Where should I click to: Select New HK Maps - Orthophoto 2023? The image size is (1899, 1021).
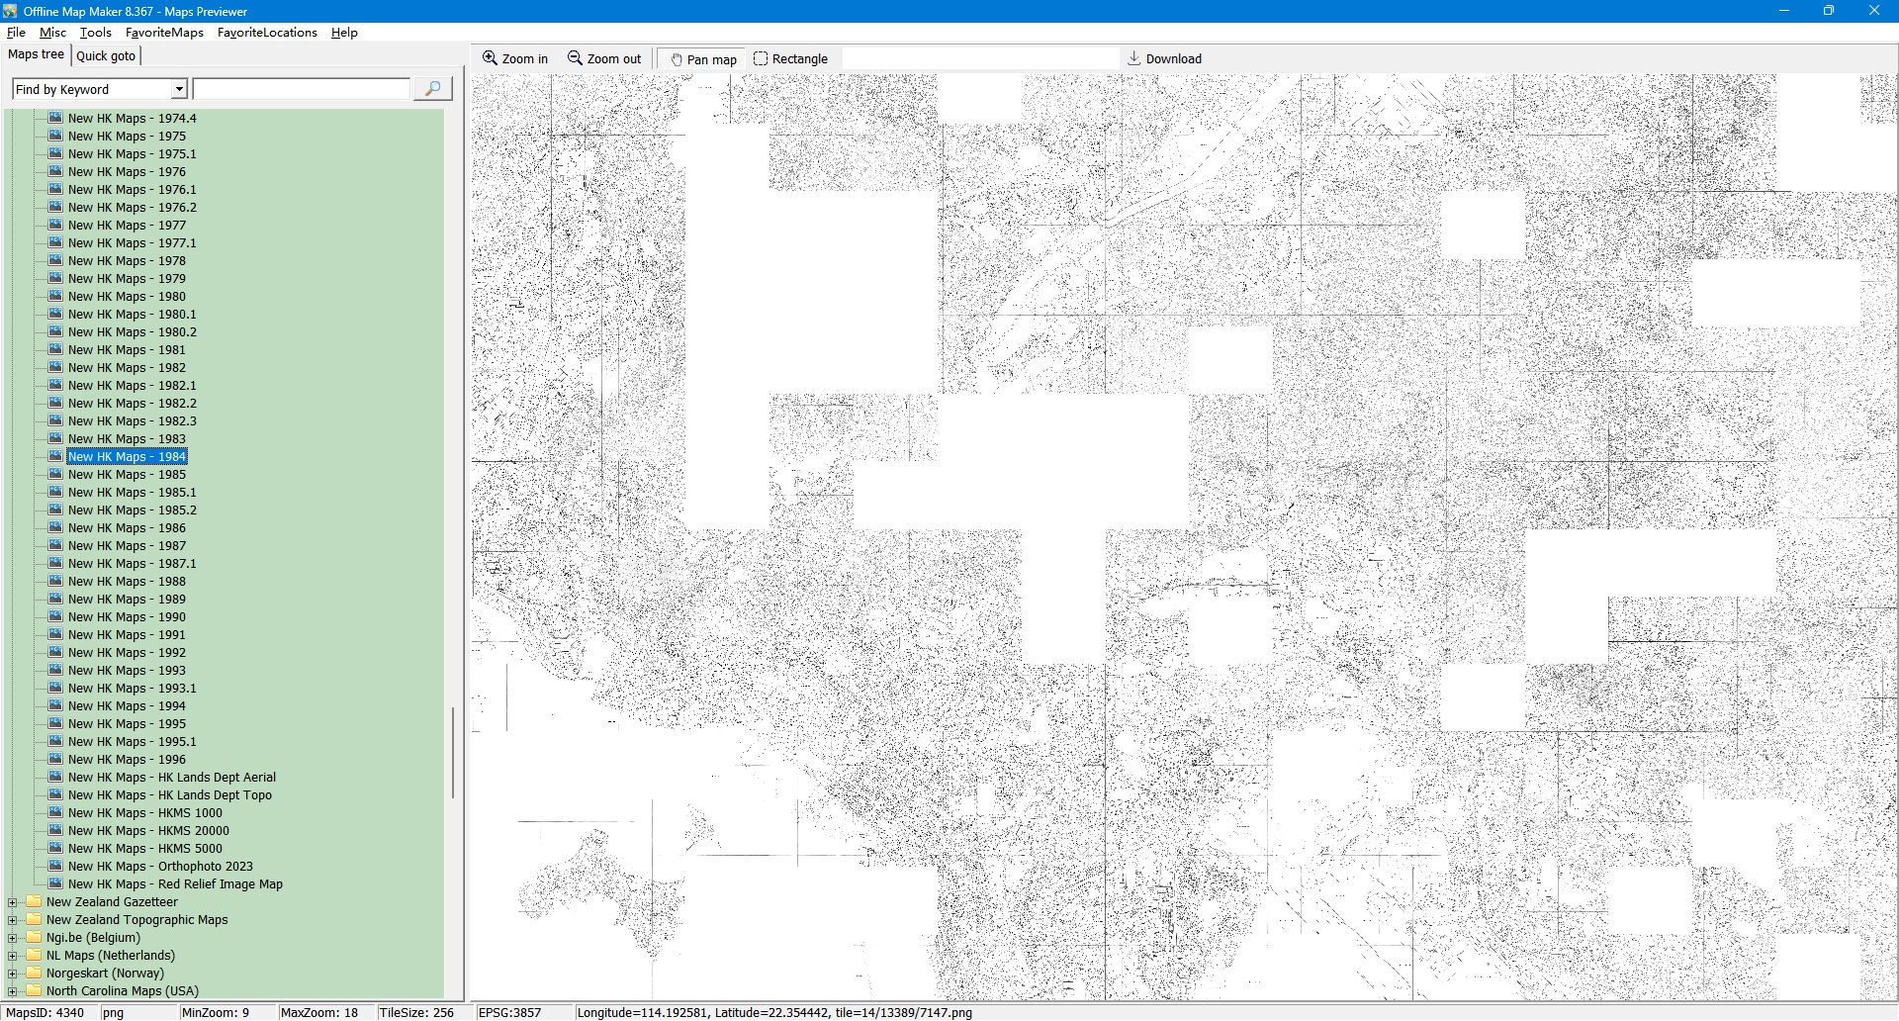pos(160,867)
